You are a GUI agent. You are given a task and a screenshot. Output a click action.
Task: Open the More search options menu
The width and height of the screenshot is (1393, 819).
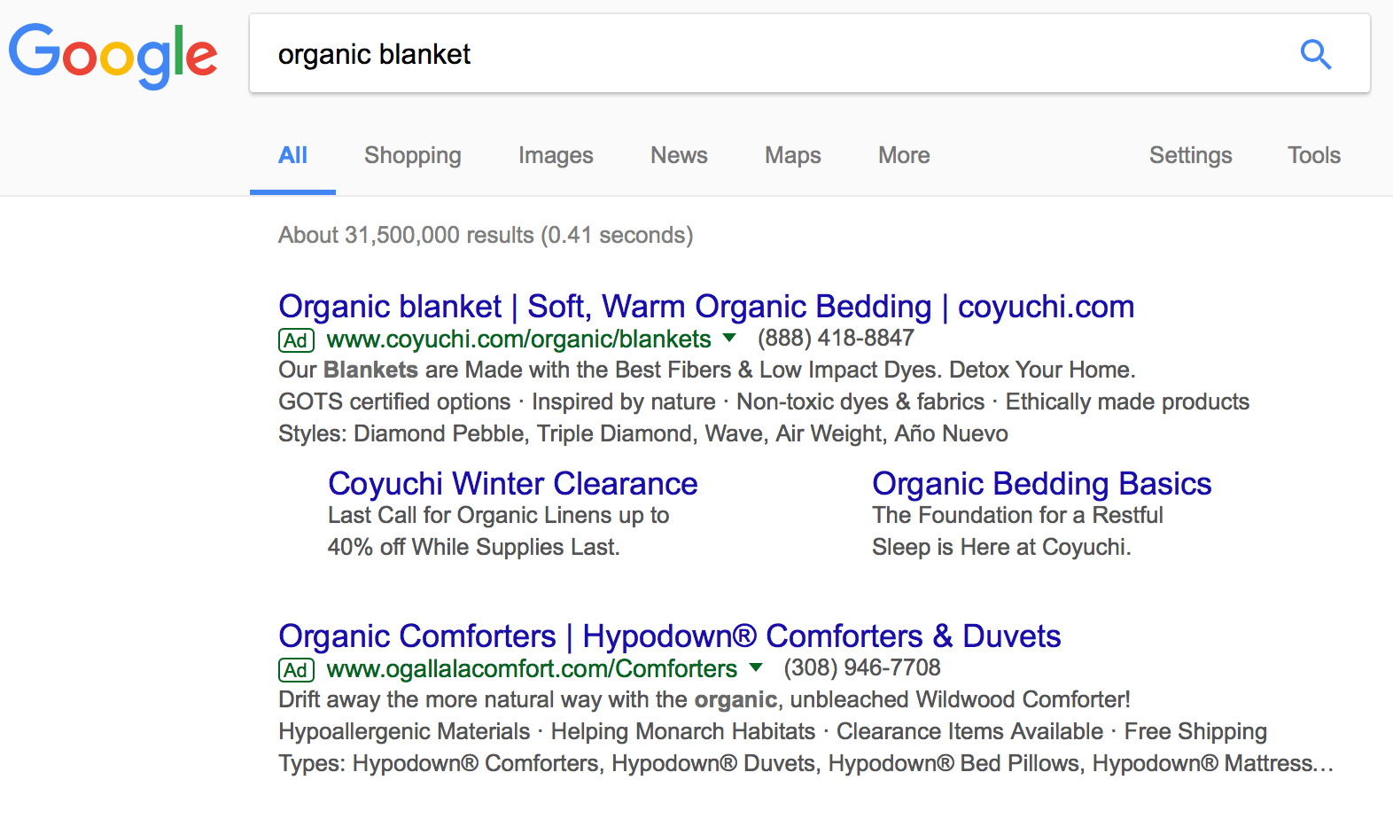[904, 155]
